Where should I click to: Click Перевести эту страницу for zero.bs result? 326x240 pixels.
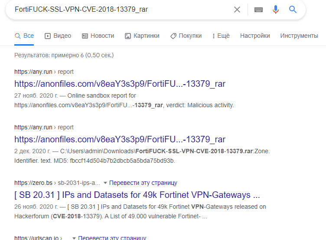tap(143, 183)
